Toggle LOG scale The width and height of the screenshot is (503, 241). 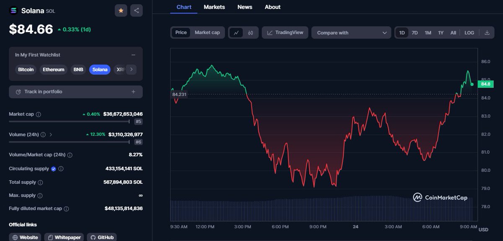click(x=469, y=33)
